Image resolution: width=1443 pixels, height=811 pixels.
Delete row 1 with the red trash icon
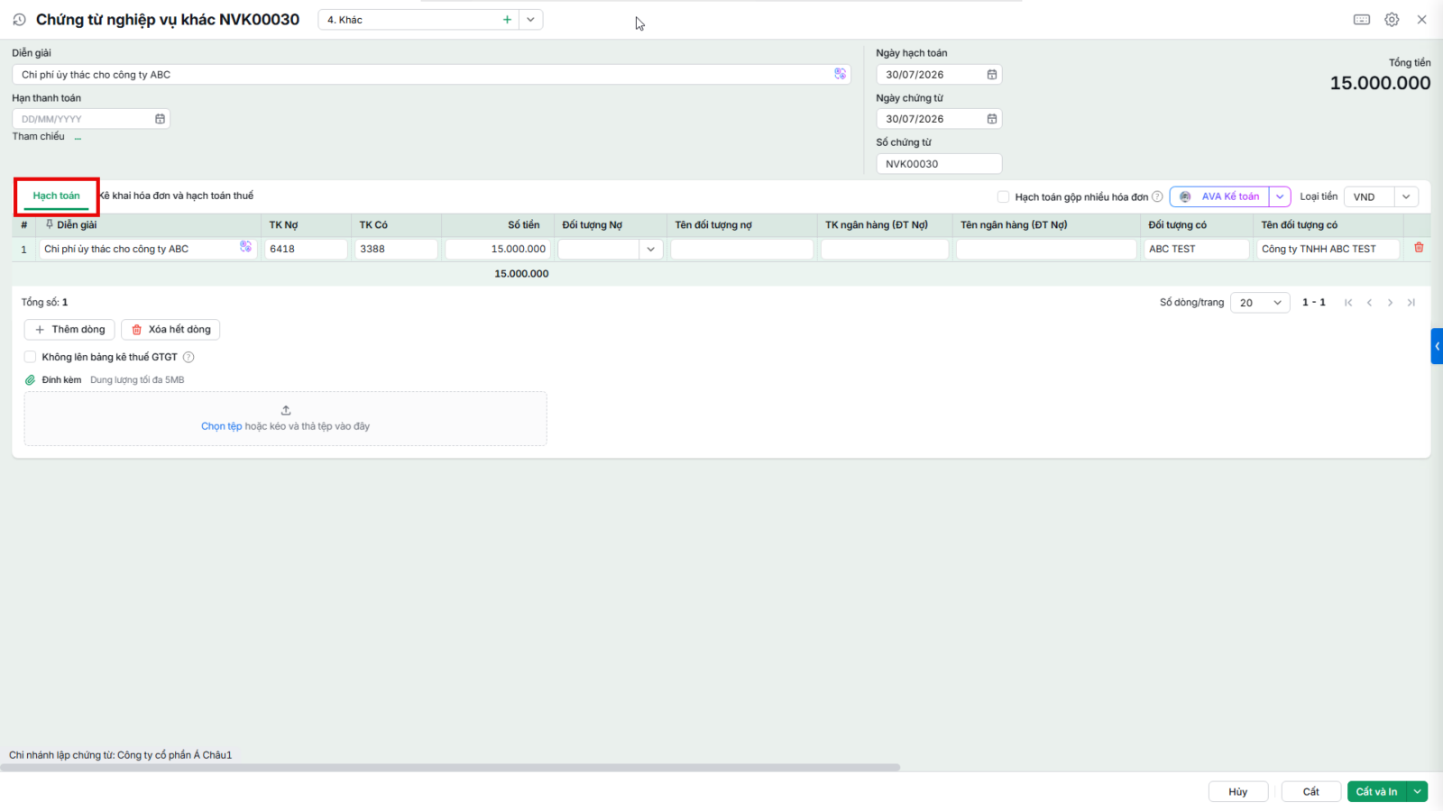1419,248
